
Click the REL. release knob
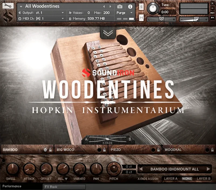[x=63, y=169]
